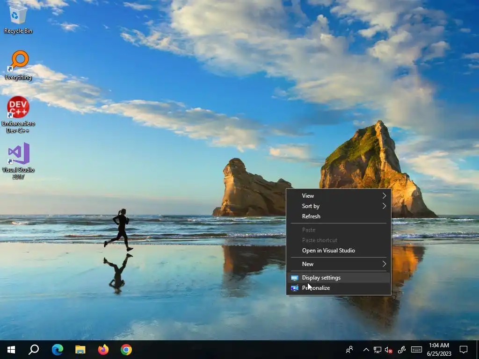The image size is (479, 359).
Task: Expand the Sort by submenu
Action: coord(339,206)
